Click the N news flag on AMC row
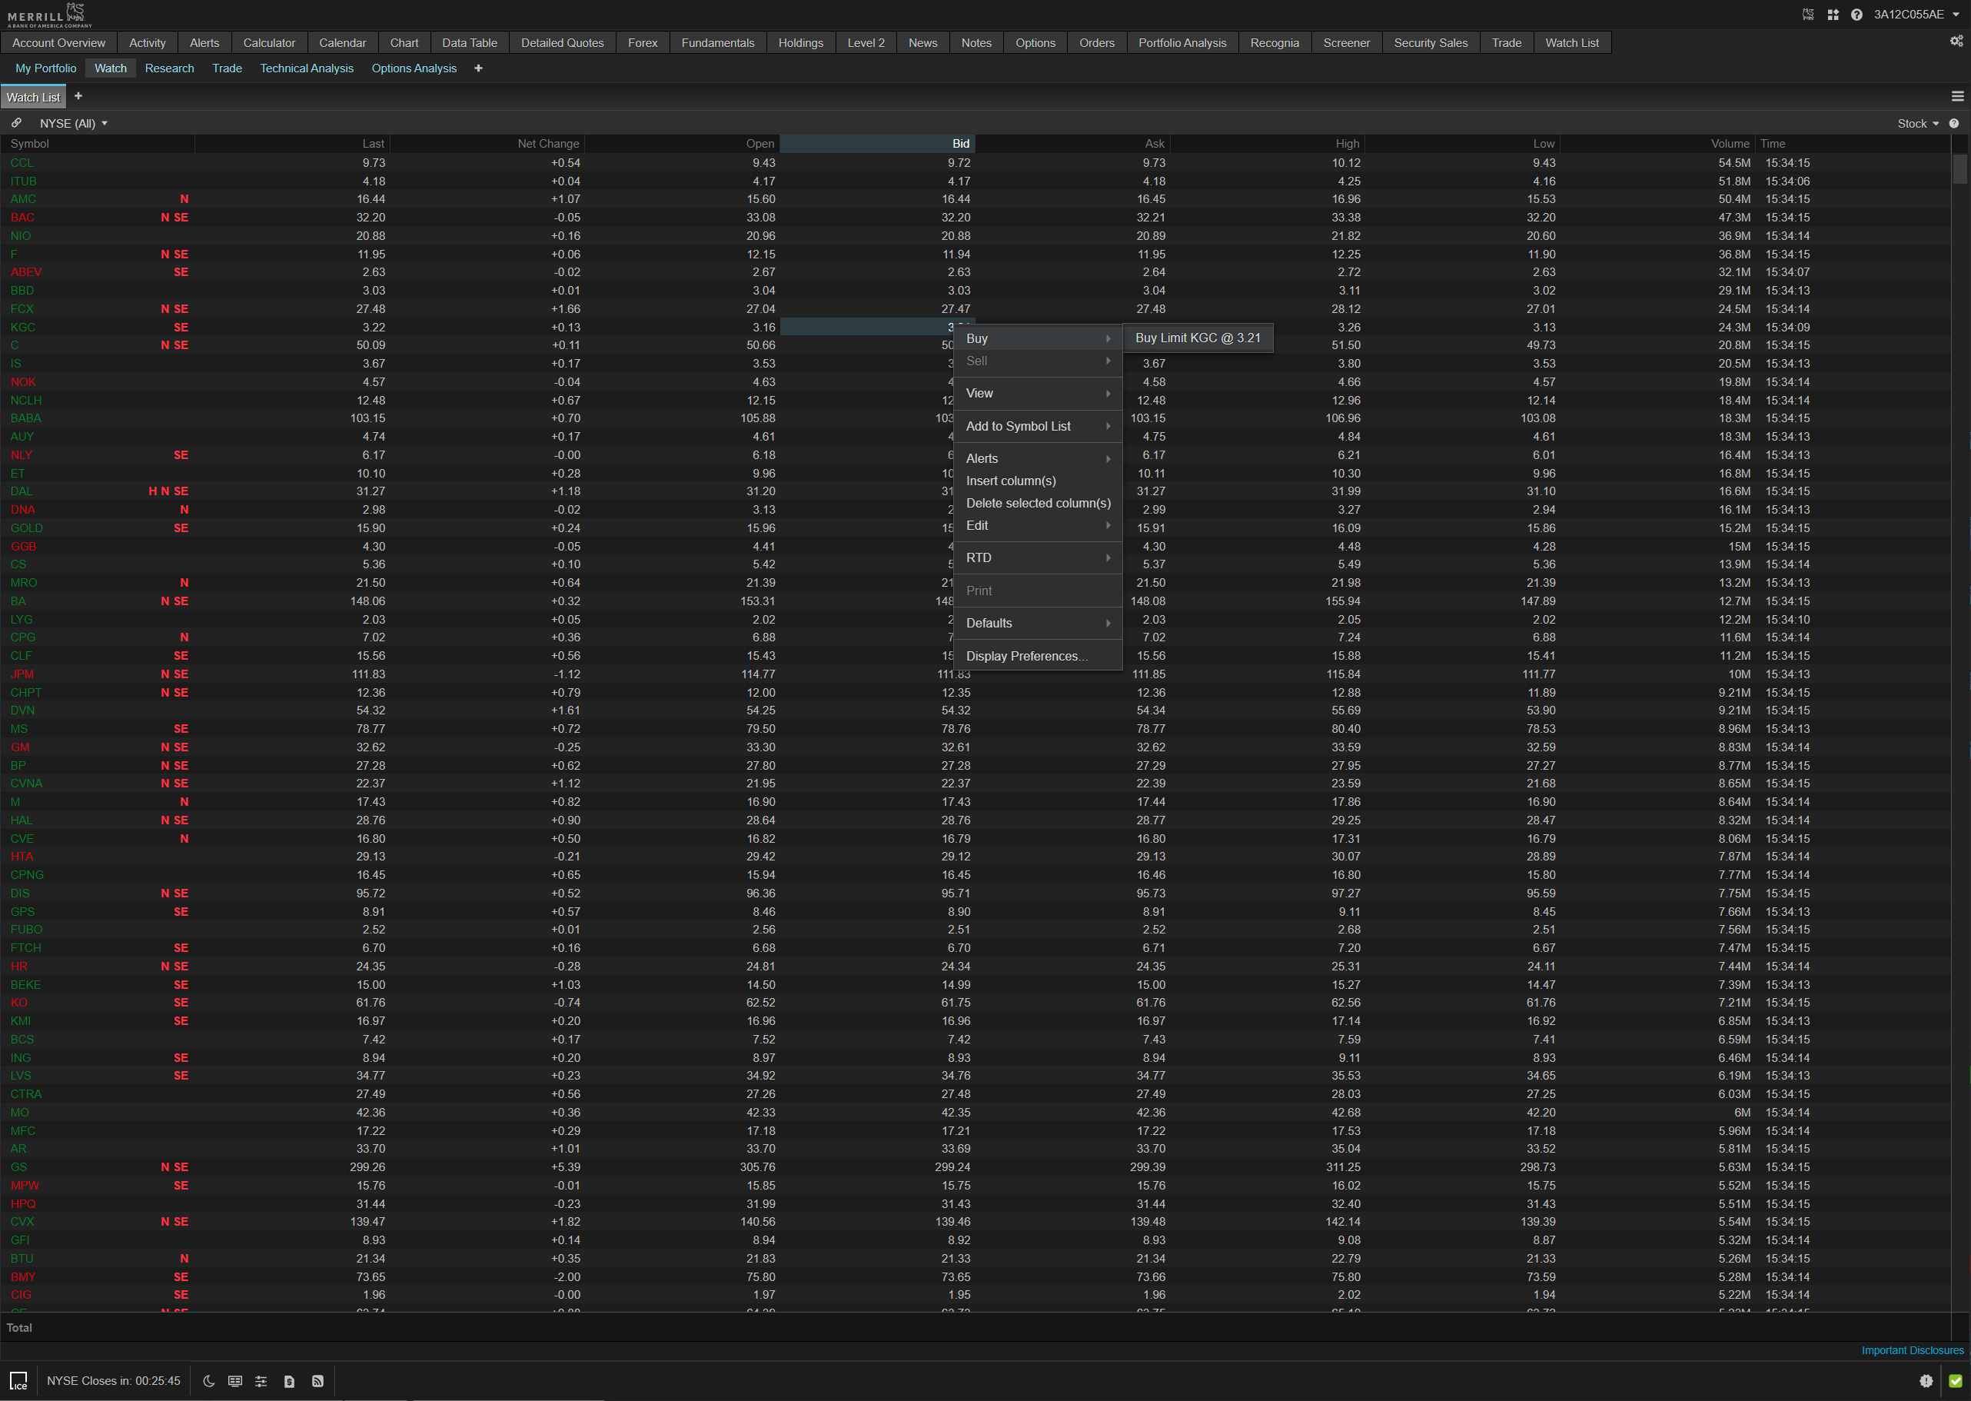 point(184,199)
